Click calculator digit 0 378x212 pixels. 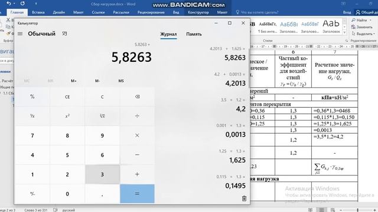tap(67, 194)
